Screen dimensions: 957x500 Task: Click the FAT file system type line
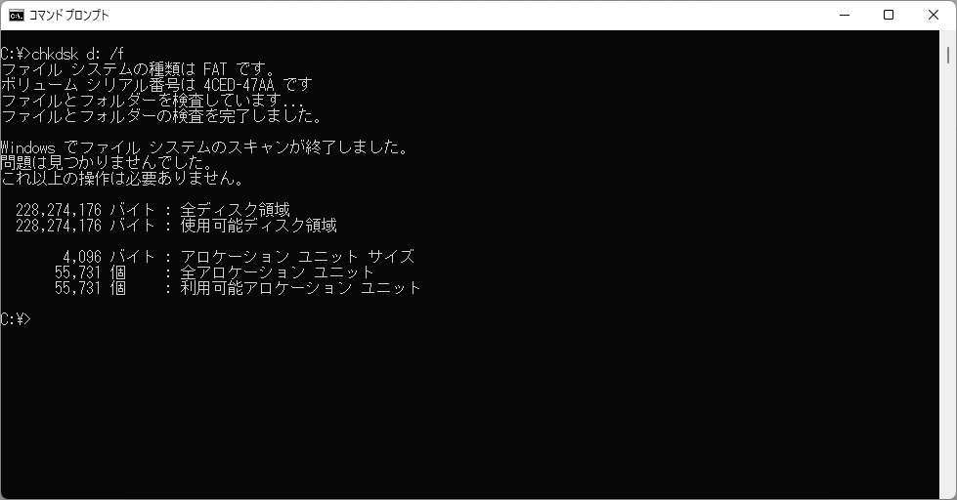point(139,69)
